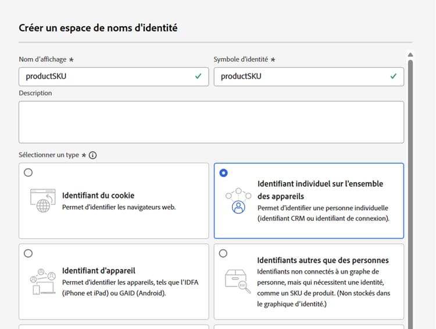Click the product box SKU icon
436x329 pixels.
238,282
